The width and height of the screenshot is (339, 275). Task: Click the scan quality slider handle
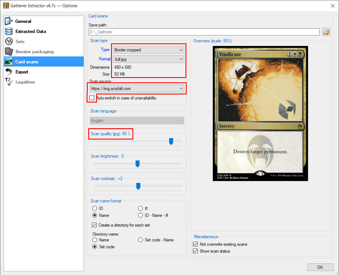point(171,141)
